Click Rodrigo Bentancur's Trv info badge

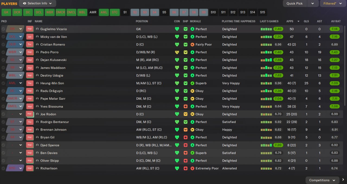tap(30, 122)
